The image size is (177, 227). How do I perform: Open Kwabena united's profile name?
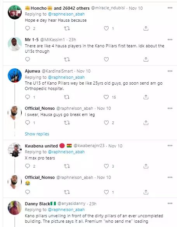pyautogui.click(x=41, y=146)
